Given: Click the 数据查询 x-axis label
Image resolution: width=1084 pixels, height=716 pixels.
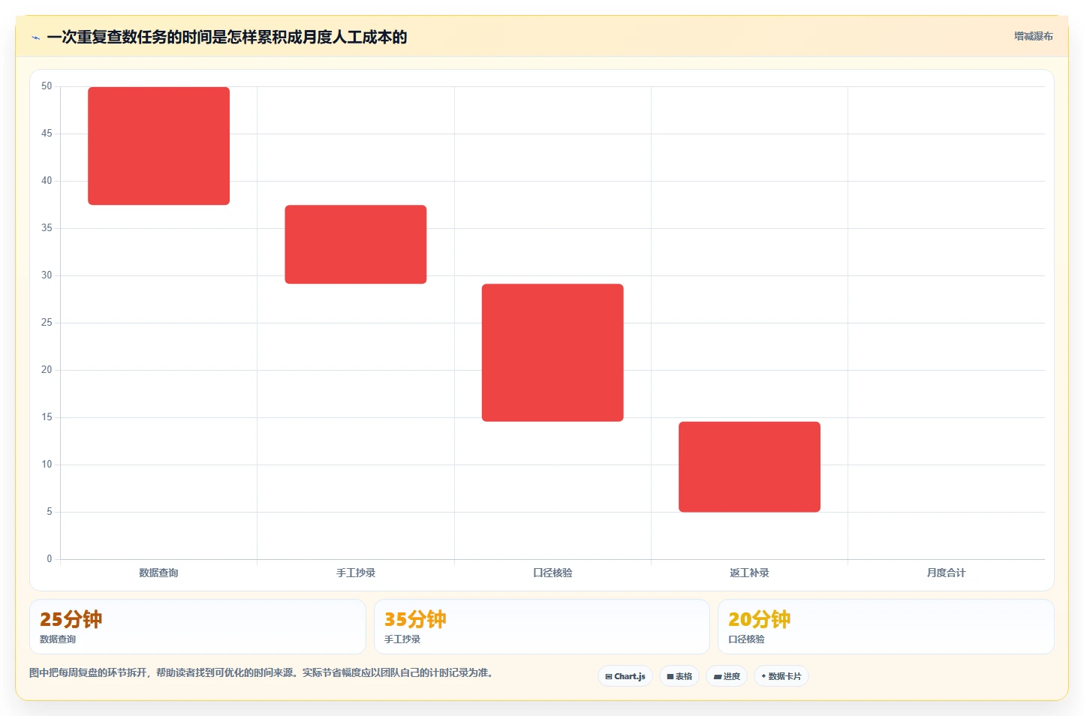Looking at the screenshot, I should (158, 573).
